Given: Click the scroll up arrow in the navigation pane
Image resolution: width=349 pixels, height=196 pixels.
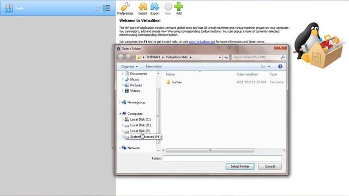Looking at the screenshot, I should point(158,73).
